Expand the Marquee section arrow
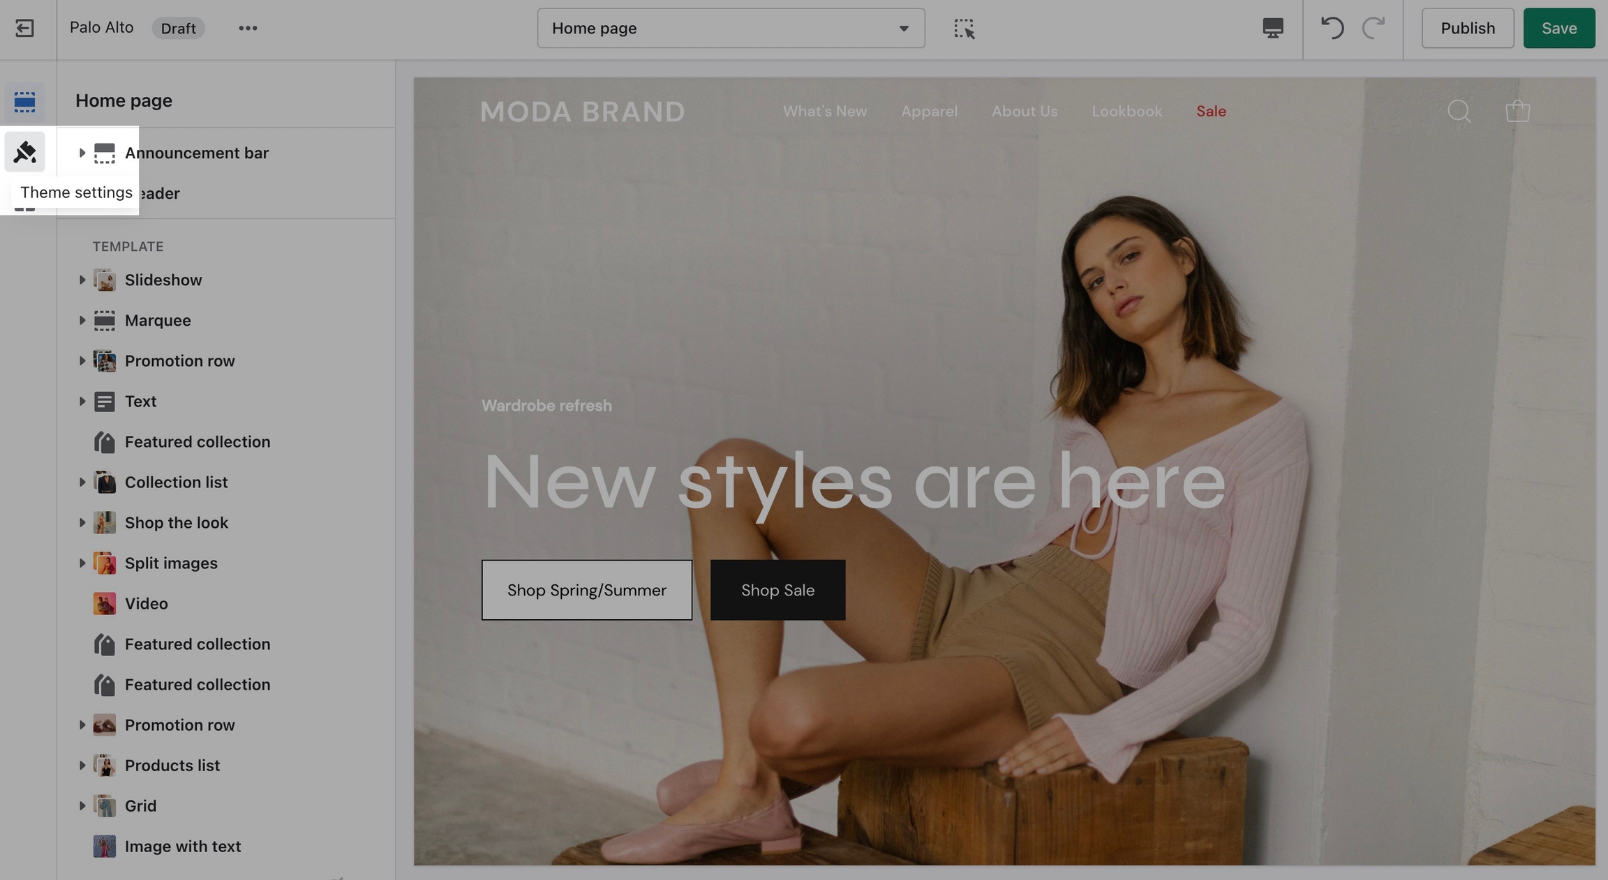Screen dimensions: 1608x880 tap(82, 320)
